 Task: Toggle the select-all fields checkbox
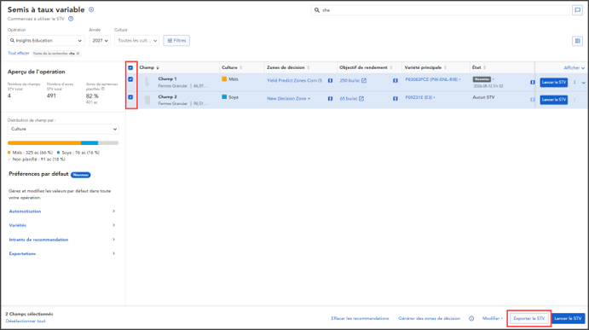(x=130, y=68)
